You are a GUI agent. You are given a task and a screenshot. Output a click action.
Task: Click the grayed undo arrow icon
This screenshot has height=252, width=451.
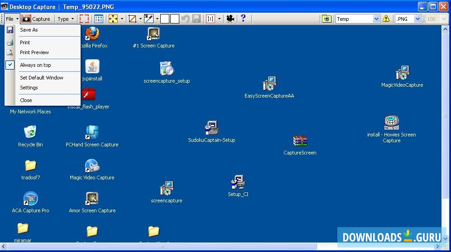pyautogui.click(x=185, y=19)
